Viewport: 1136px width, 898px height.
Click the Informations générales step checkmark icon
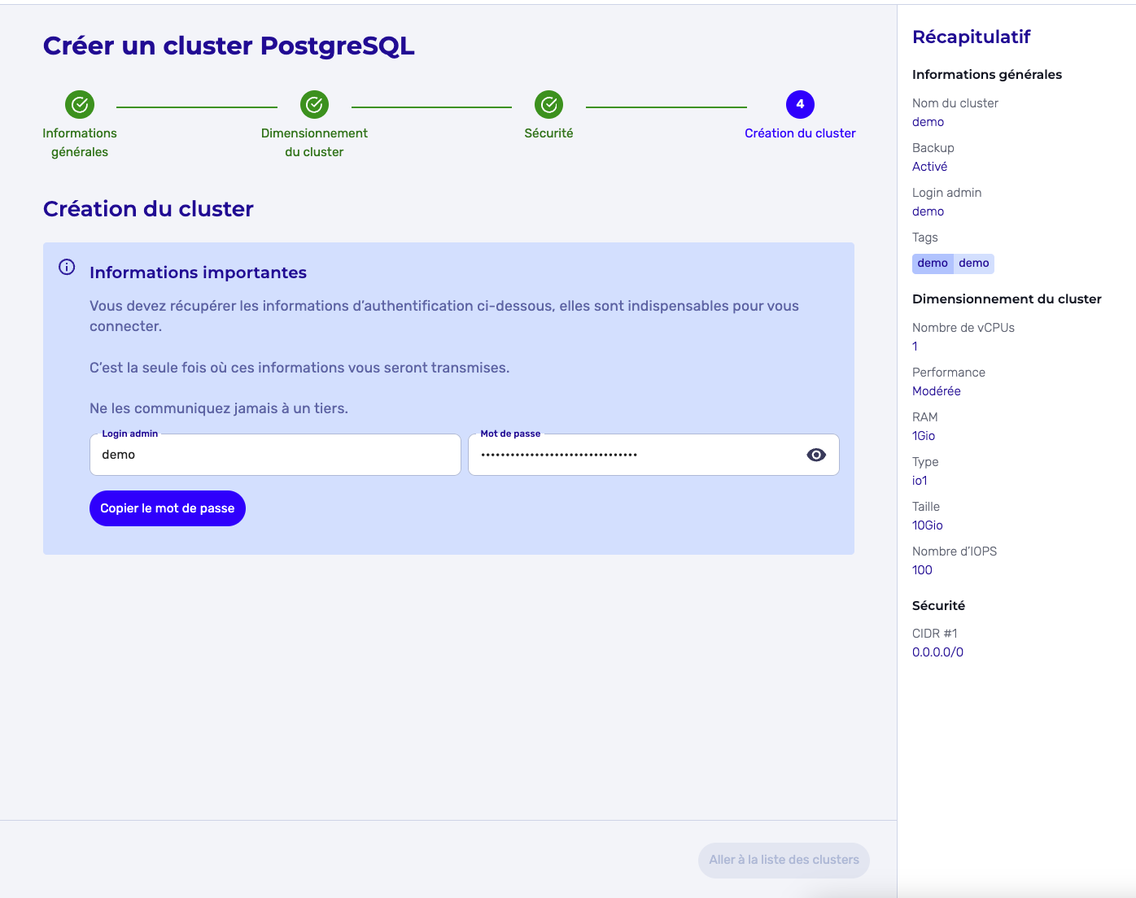click(x=80, y=104)
